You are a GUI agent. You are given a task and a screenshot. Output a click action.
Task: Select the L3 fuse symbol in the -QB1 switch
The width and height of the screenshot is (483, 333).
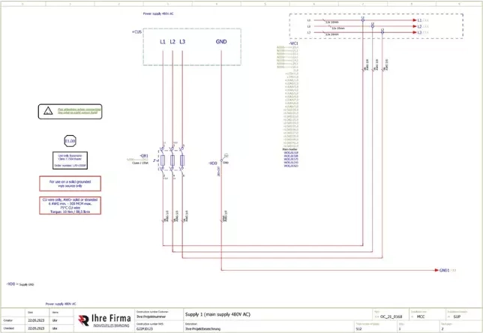pyautogui.click(x=182, y=160)
